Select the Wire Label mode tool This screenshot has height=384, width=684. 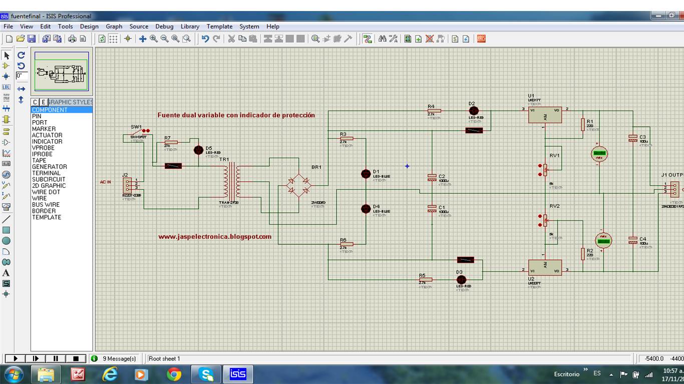point(7,87)
